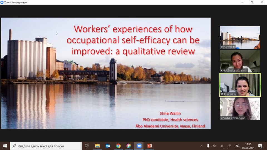Viewport: 267px width, 150px height.
Task: Open PowerPoint from the taskbar
Action: (x=149, y=146)
